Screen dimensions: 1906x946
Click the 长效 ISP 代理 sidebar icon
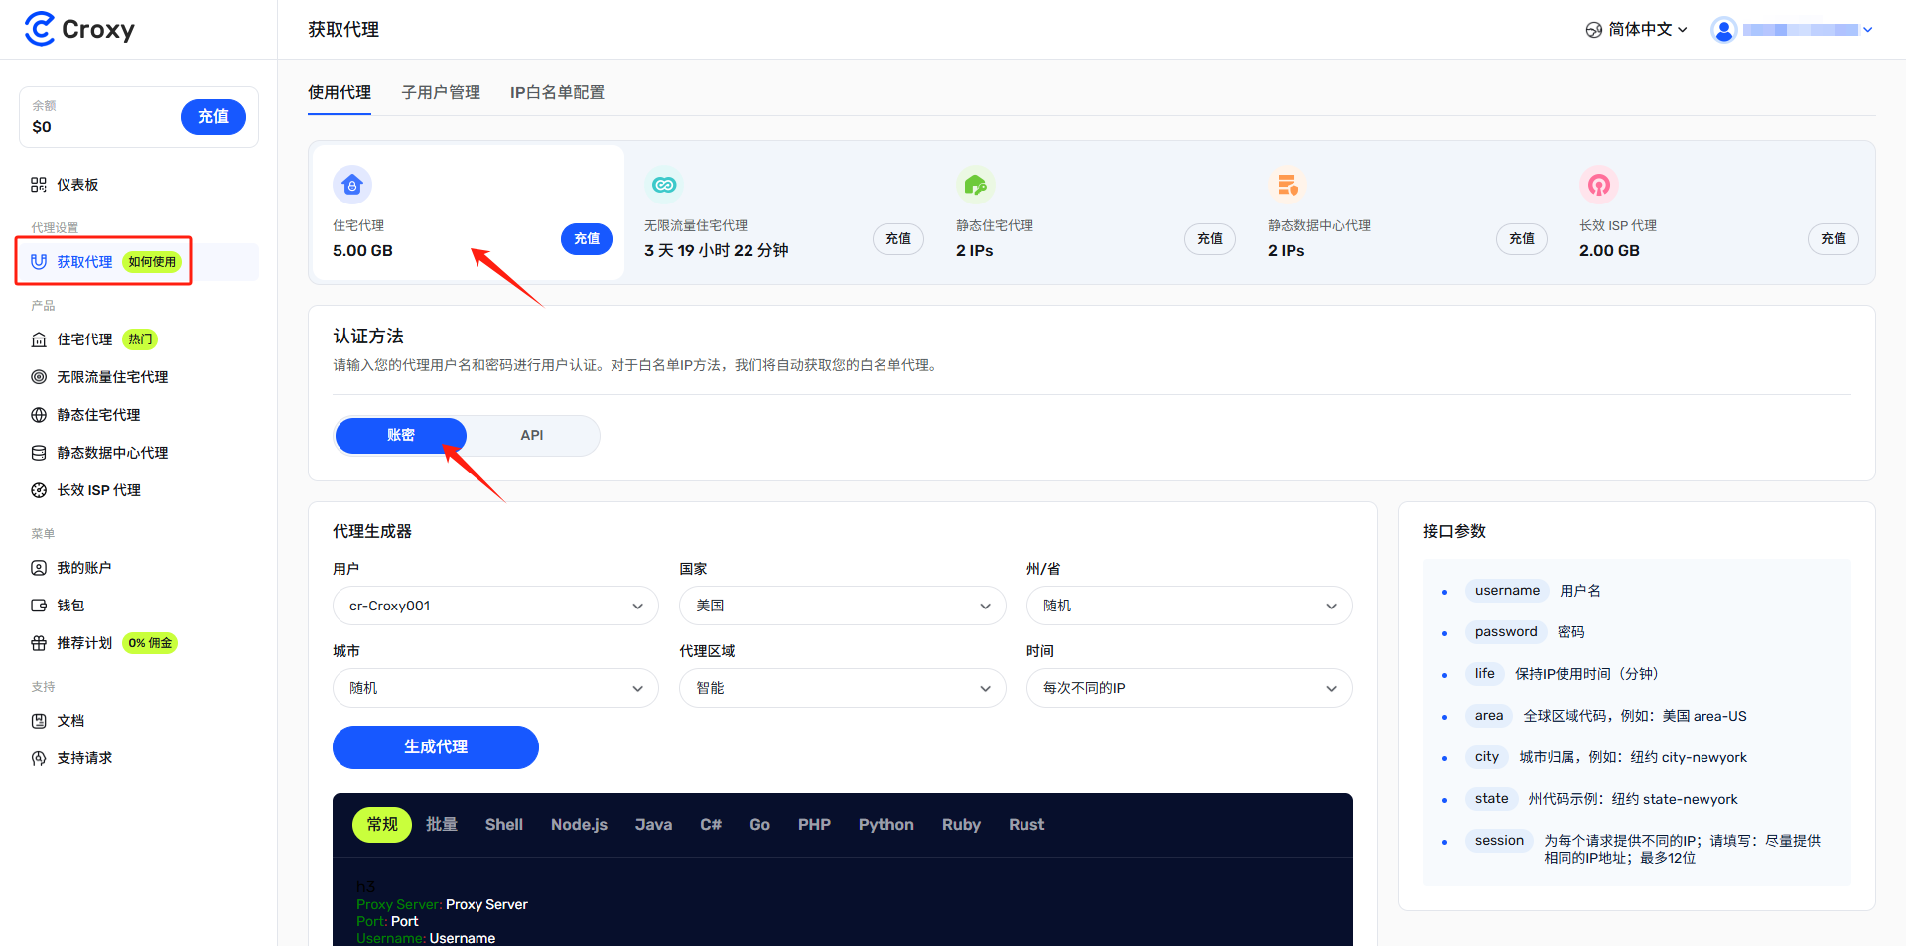[x=39, y=490]
